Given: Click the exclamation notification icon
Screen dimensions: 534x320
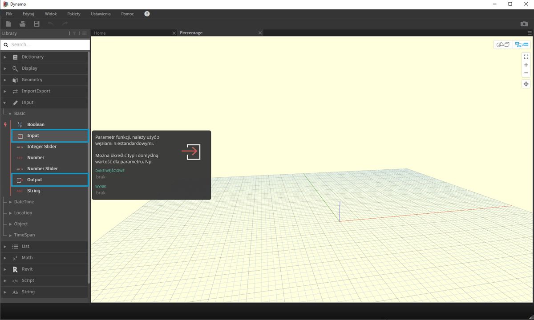Looking at the screenshot, I should point(147,14).
